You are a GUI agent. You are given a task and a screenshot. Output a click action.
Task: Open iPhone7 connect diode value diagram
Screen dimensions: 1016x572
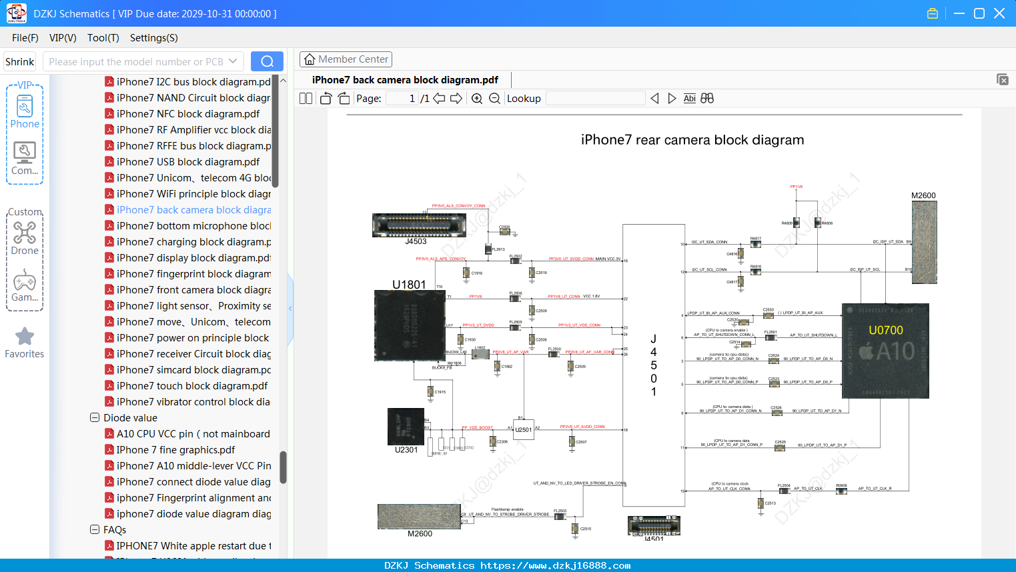[x=193, y=482]
